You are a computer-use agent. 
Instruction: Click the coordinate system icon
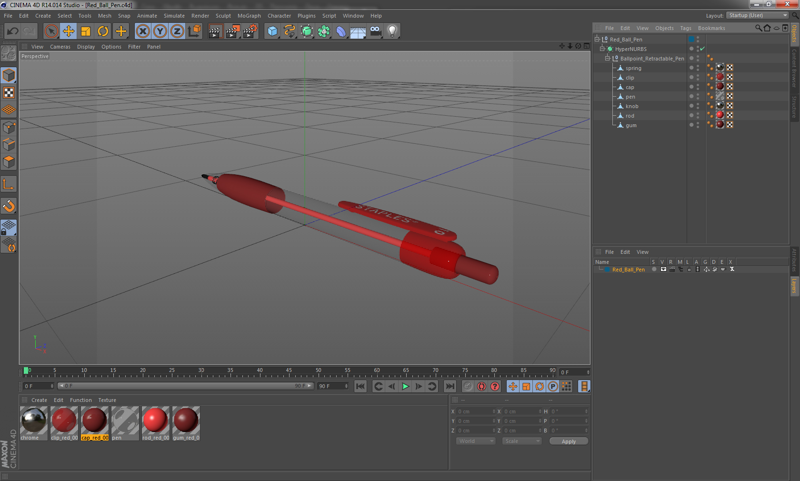click(194, 31)
